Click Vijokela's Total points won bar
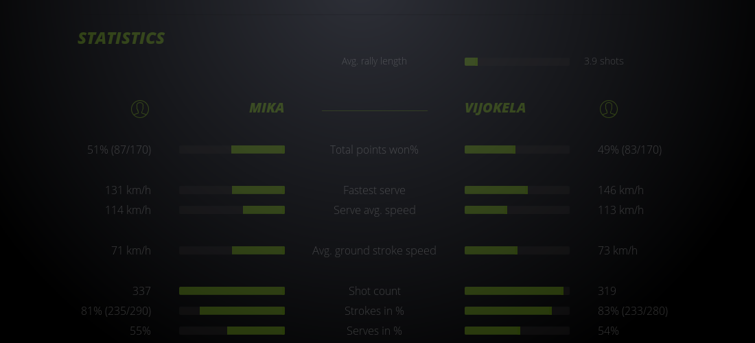755x343 pixels. point(517,150)
